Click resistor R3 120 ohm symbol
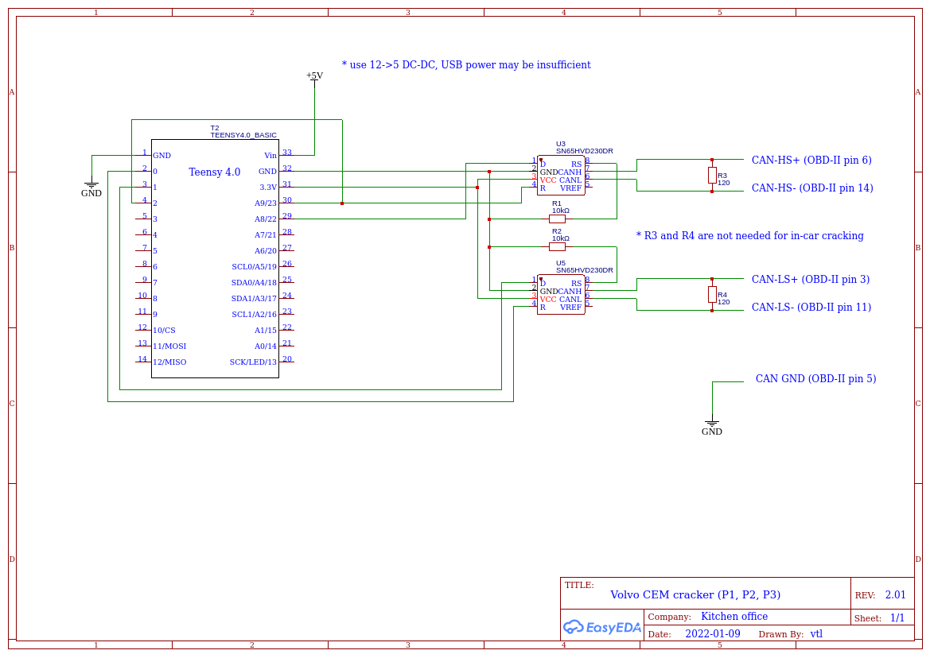Screen dimensions: 930x658 pos(710,176)
